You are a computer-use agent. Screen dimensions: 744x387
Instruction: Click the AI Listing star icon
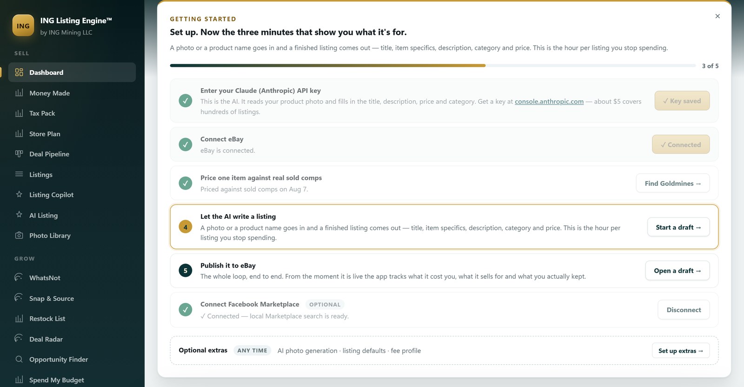pos(19,215)
